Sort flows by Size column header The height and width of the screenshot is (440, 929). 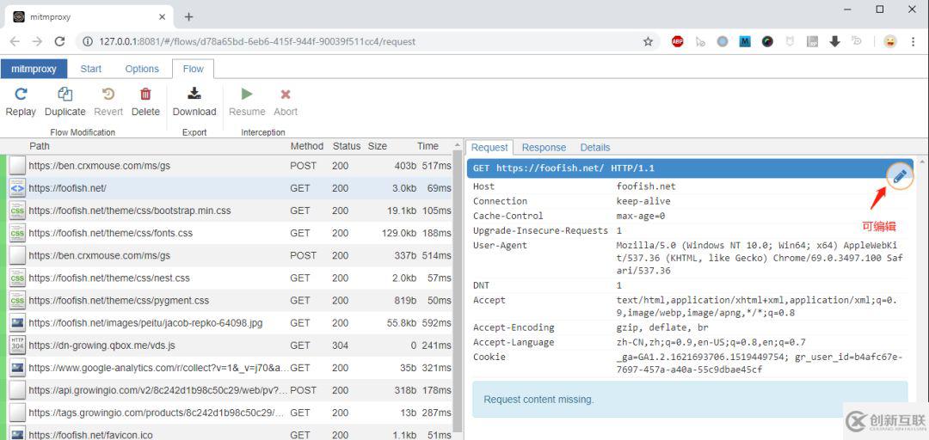[378, 146]
